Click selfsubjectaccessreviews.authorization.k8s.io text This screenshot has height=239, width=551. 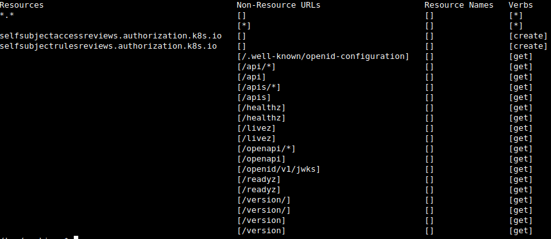click(111, 36)
